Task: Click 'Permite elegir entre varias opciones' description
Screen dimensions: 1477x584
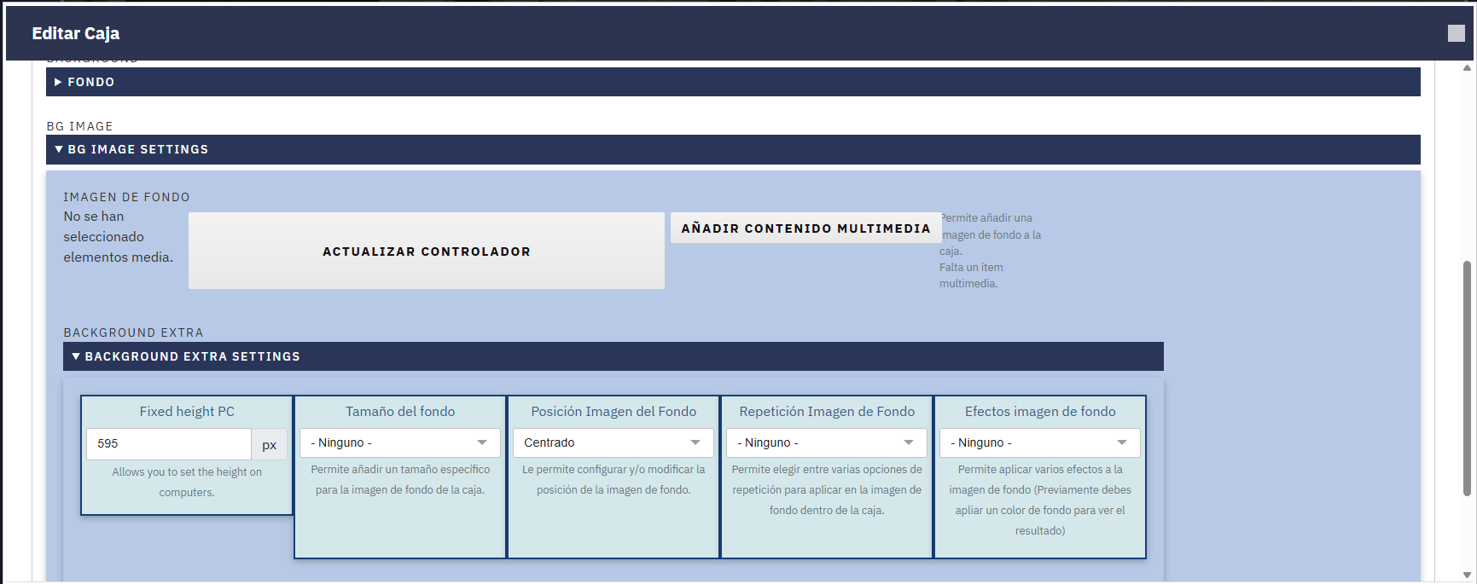Action: click(x=827, y=489)
